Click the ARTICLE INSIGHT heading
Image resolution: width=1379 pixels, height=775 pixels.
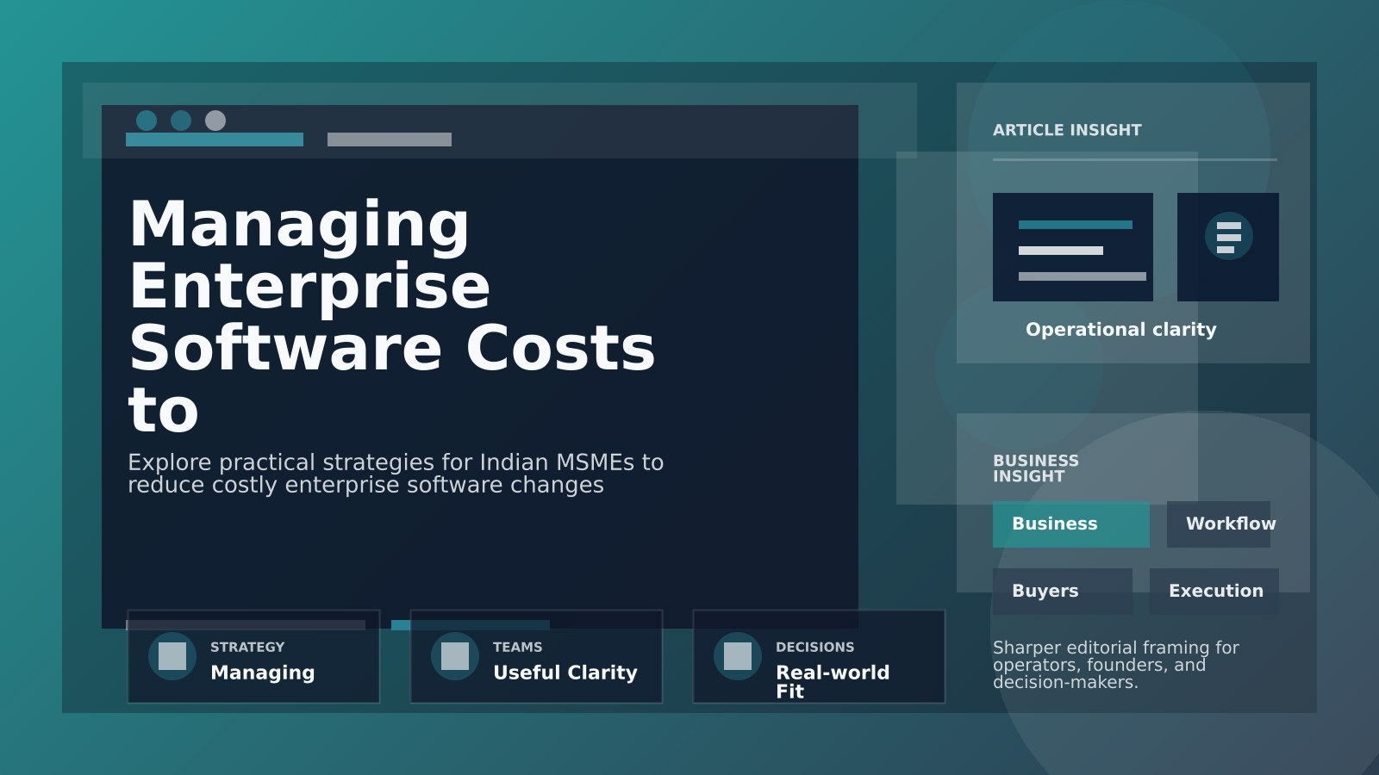(x=1067, y=130)
